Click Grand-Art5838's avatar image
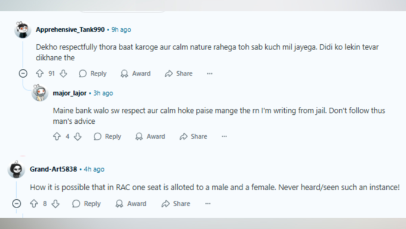The height and width of the screenshot is (229, 406). coord(16,169)
